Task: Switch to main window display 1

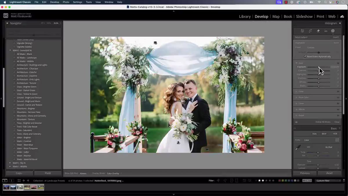Action: pyautogui.click(x=5, y=181)
